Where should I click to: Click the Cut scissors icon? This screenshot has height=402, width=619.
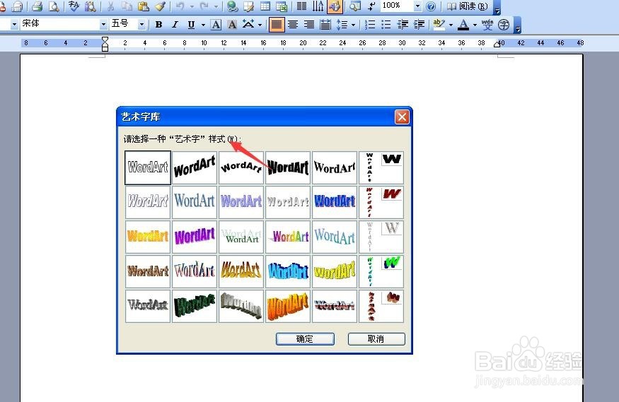(110, 6)
